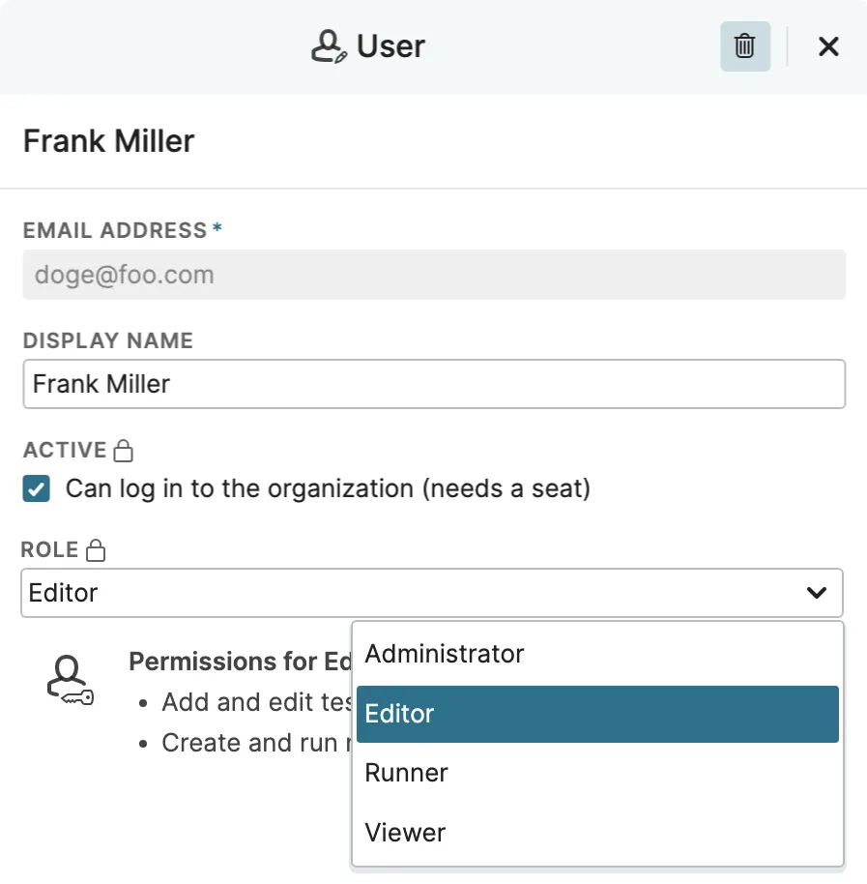Collapse the Role dropdown via chevron arrow
The height and width of the screenshot is (884, 867).
click(x=817, y=593)
